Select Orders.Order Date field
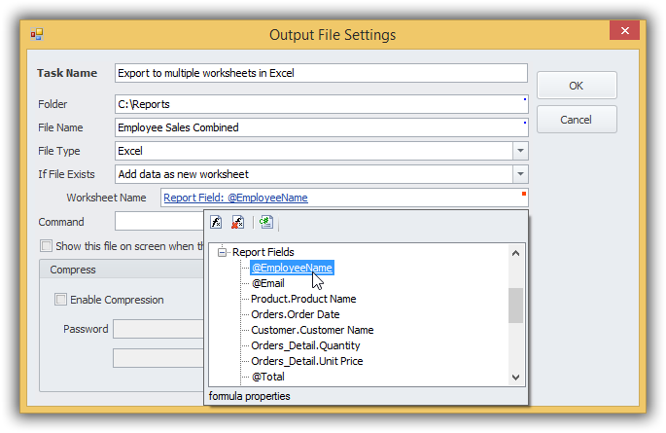 tap(296, 314)
